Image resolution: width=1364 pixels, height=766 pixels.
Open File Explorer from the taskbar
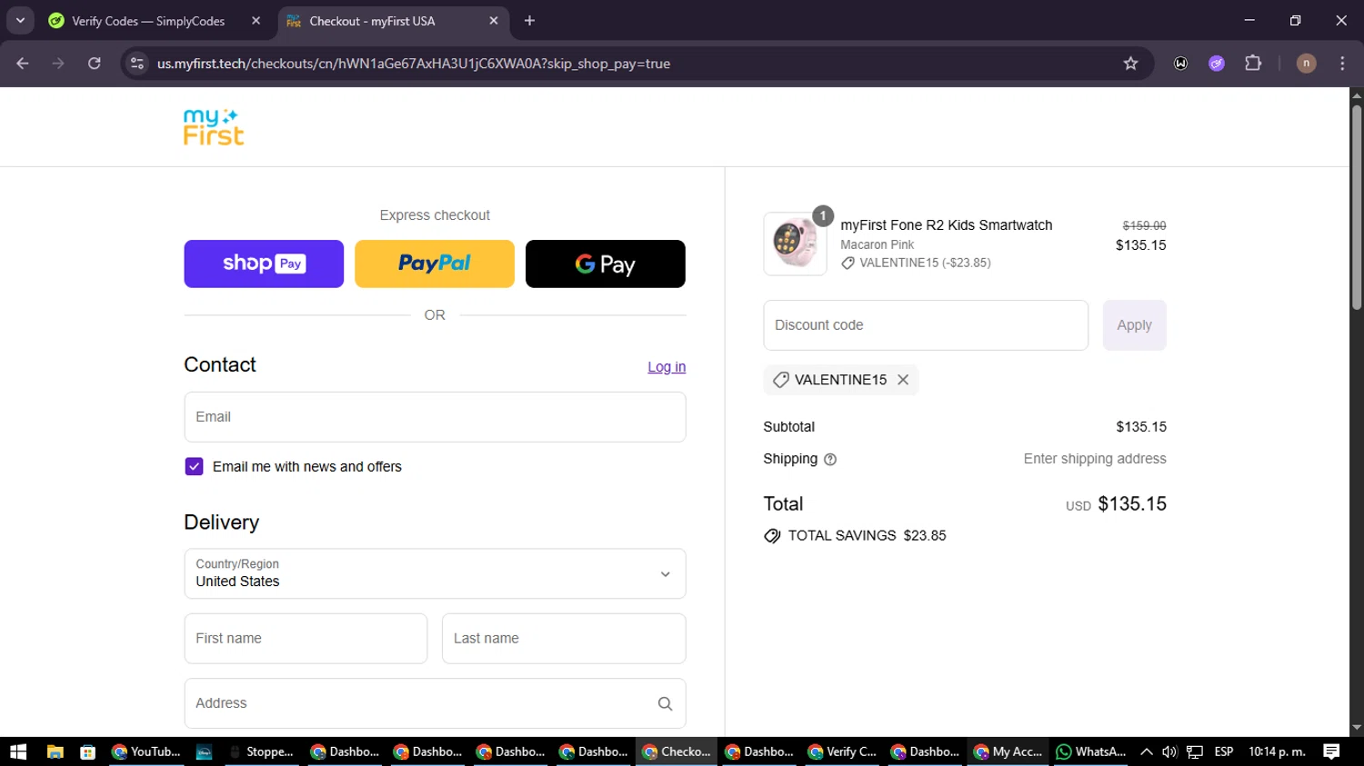click(x=55, y=751)
